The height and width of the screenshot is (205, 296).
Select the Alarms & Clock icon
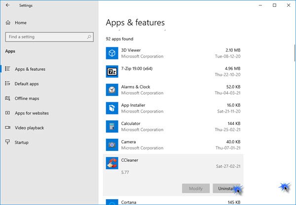(x=112, y=89)
